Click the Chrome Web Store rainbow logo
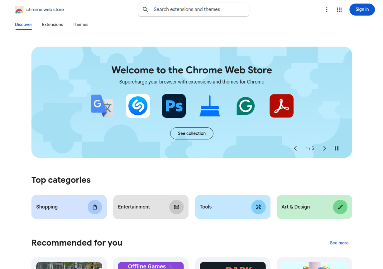 pyautogui.click(x=19, y=10)
